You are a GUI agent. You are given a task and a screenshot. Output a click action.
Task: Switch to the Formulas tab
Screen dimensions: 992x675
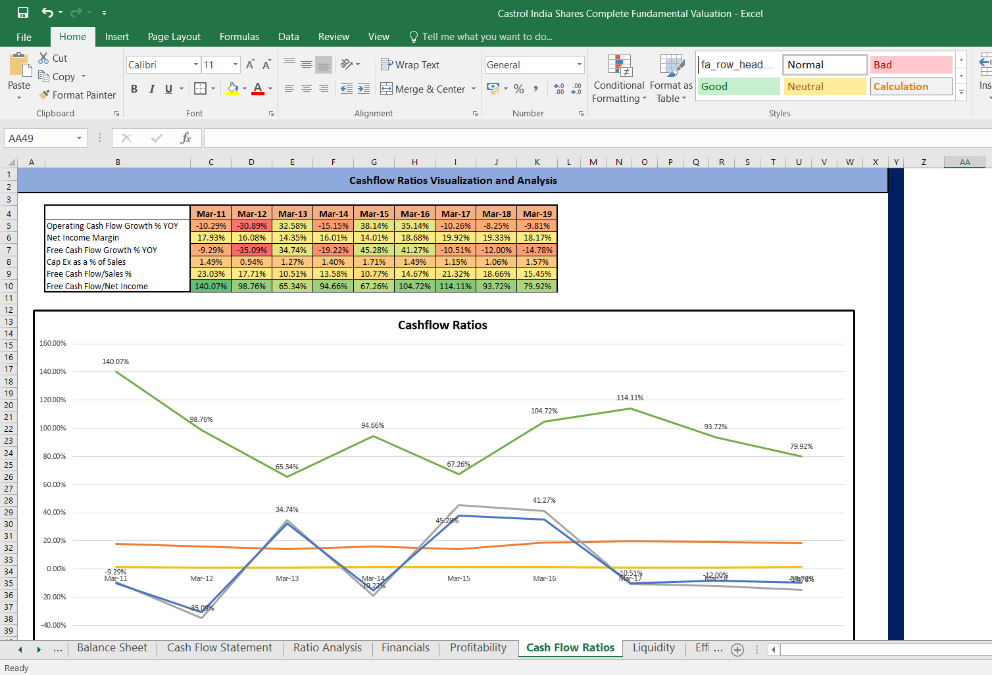click(239, 37)
